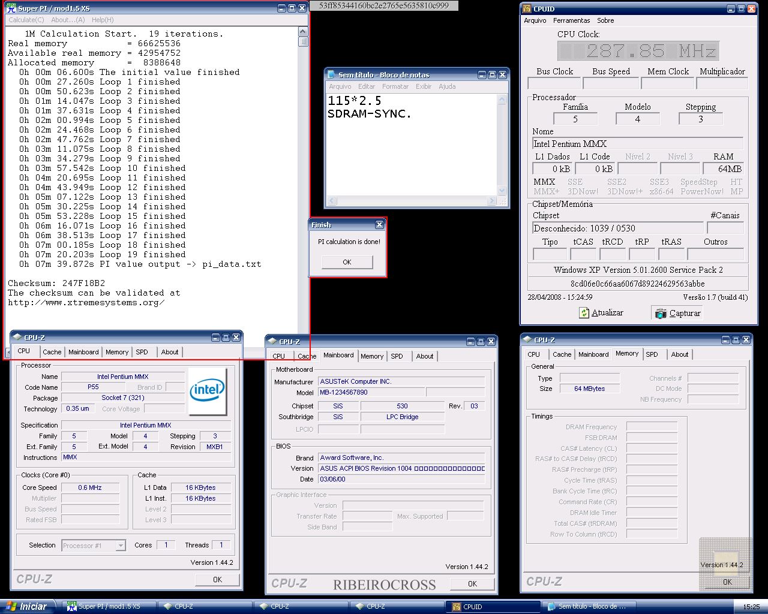This screenshot has height=614, width=768.
Task: Switch to Mainboard tab in left CPU-Z window
Action: point(83,352)
